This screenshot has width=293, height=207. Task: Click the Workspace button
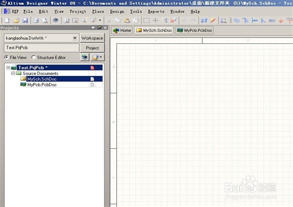coord(92,38)
